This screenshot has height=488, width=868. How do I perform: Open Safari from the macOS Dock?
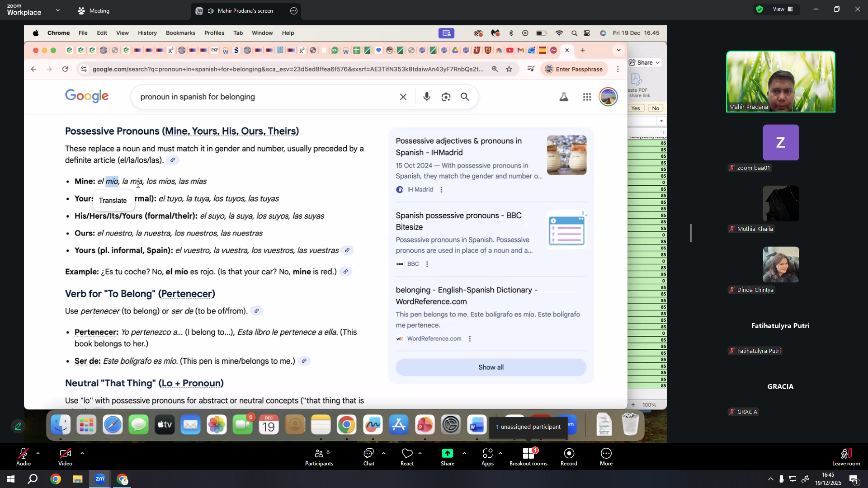[113, 425]
